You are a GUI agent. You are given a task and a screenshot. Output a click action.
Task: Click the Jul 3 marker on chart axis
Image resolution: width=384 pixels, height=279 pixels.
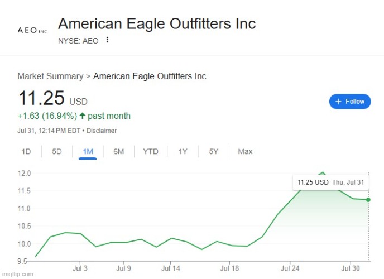click(80, 268)
